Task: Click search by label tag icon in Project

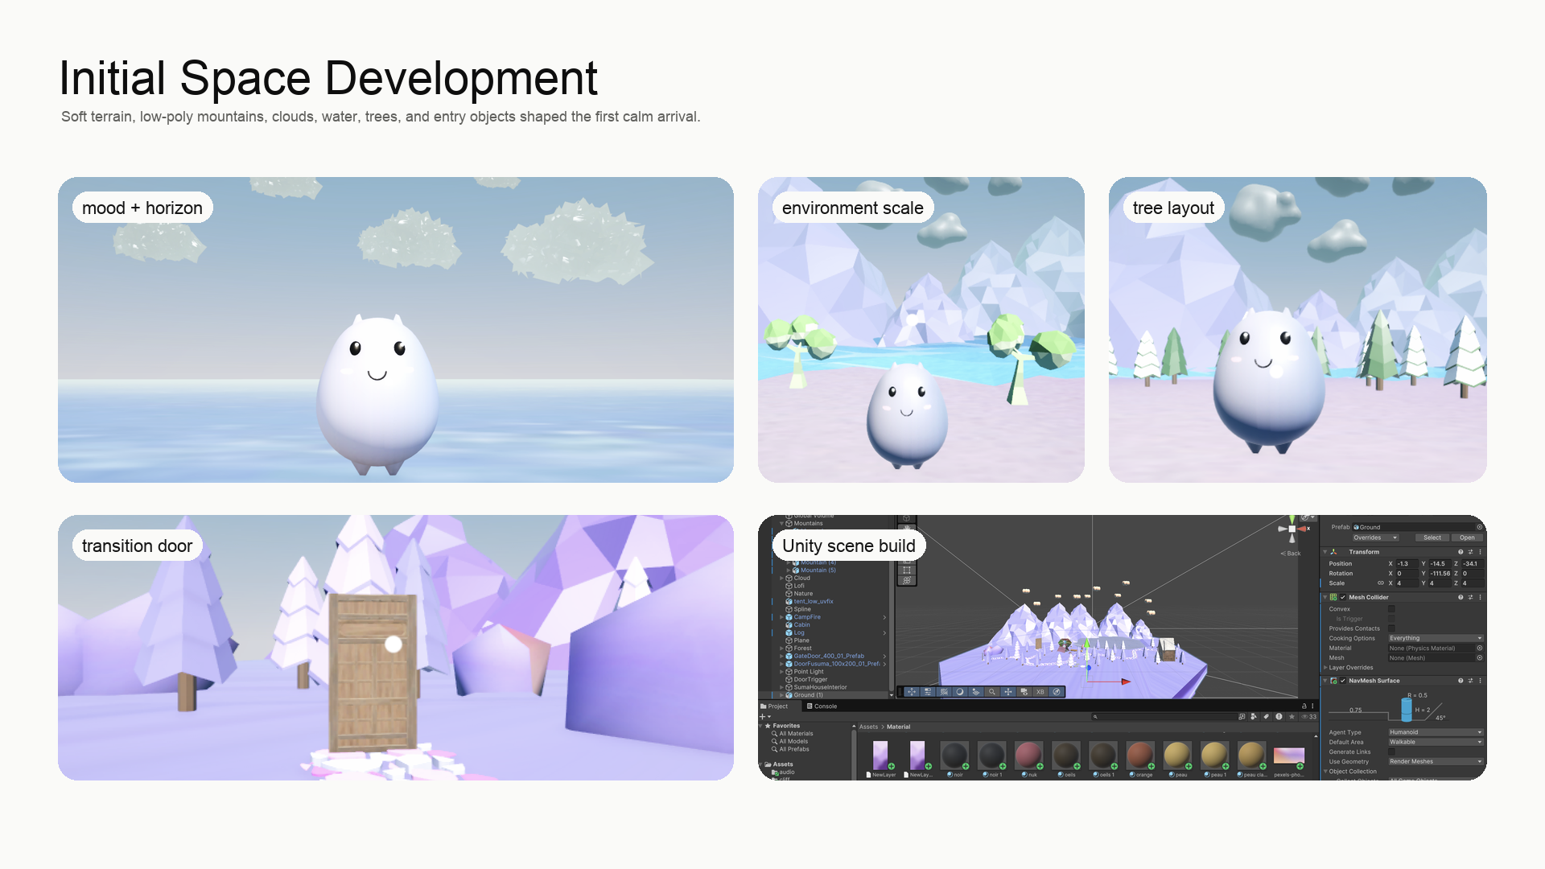Action: [1266, 717]
